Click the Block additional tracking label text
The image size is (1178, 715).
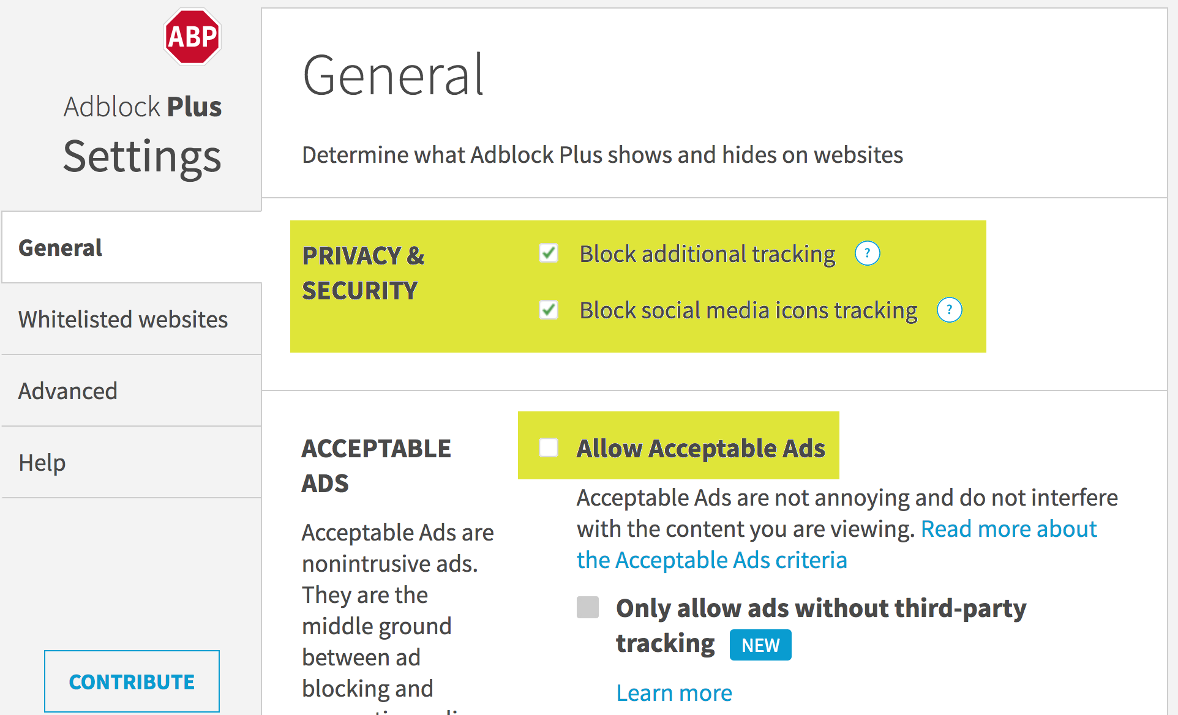point(707,254)
